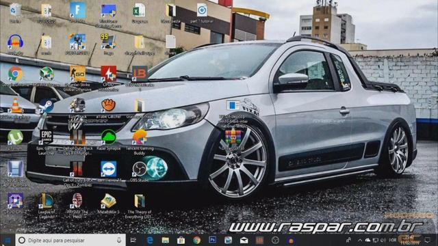
Task: Open the Recycle Bin desktop icon
Action: pos(15,10)
